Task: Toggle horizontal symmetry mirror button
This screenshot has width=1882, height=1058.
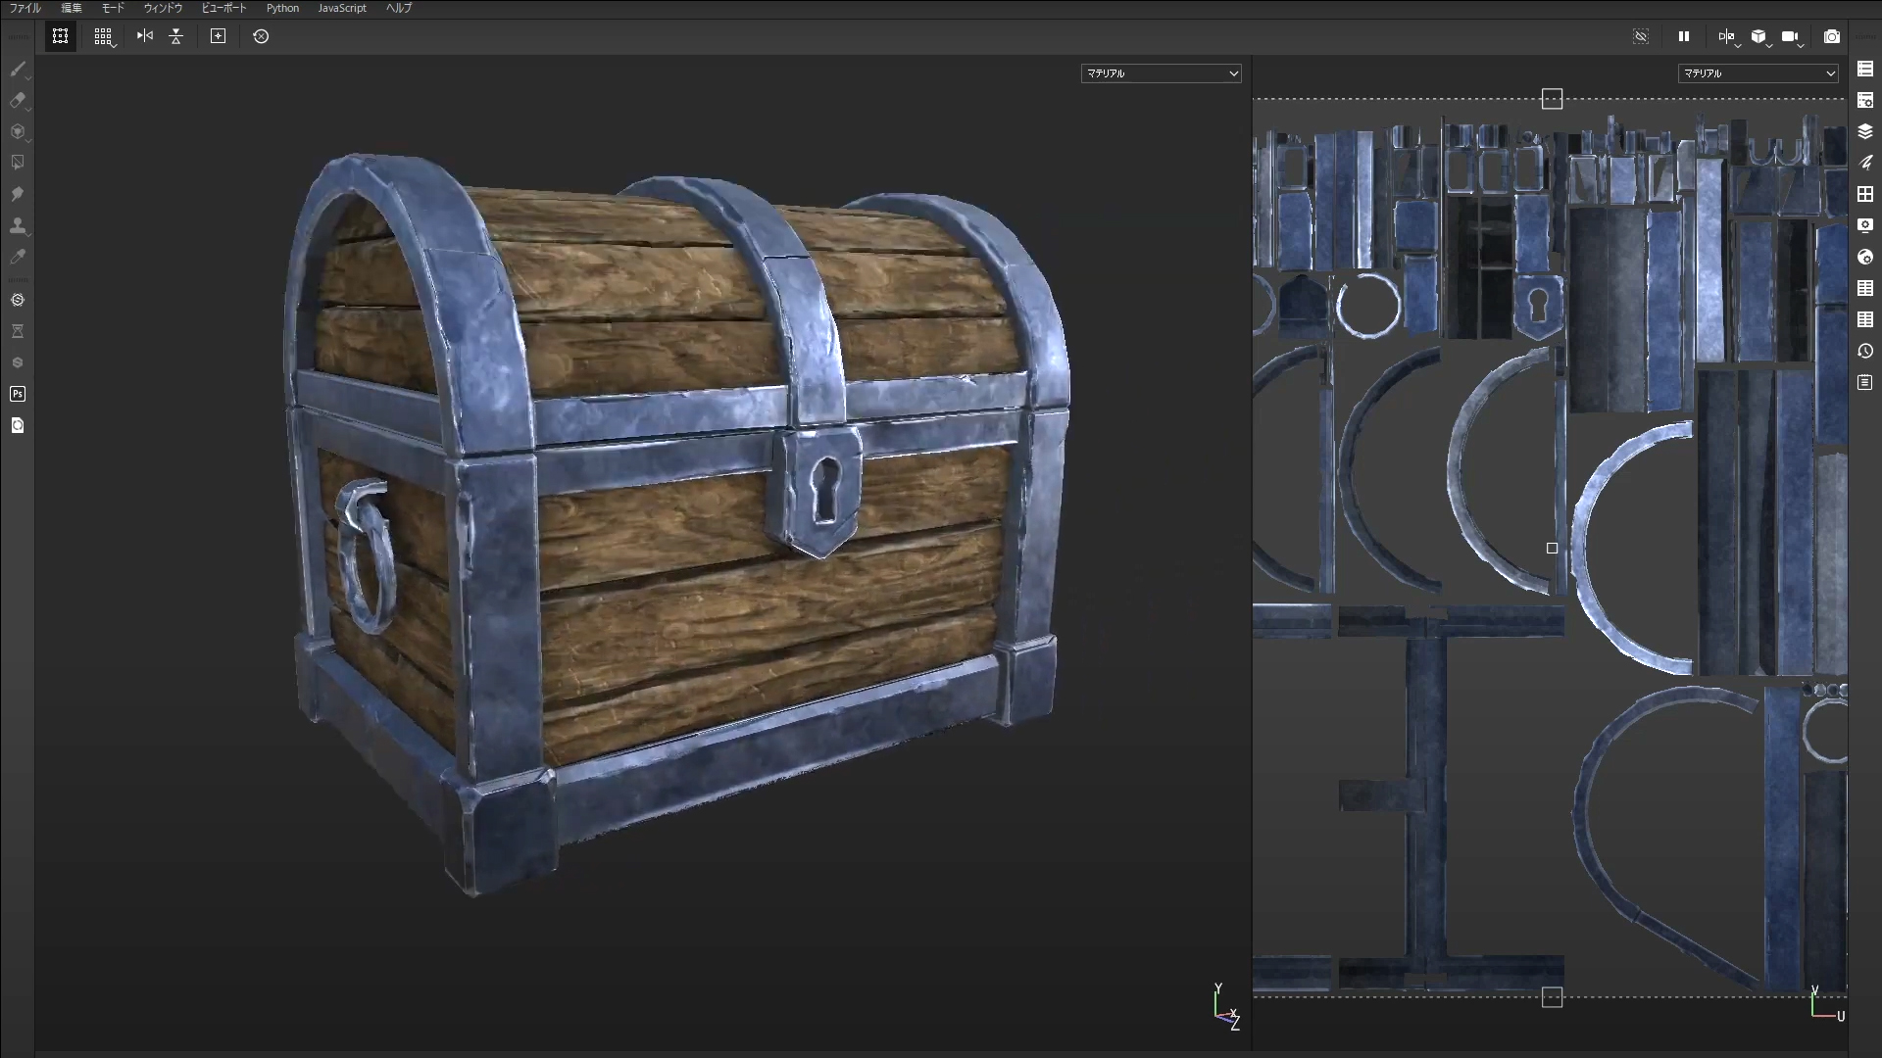Action: click(x=145, y=36)
